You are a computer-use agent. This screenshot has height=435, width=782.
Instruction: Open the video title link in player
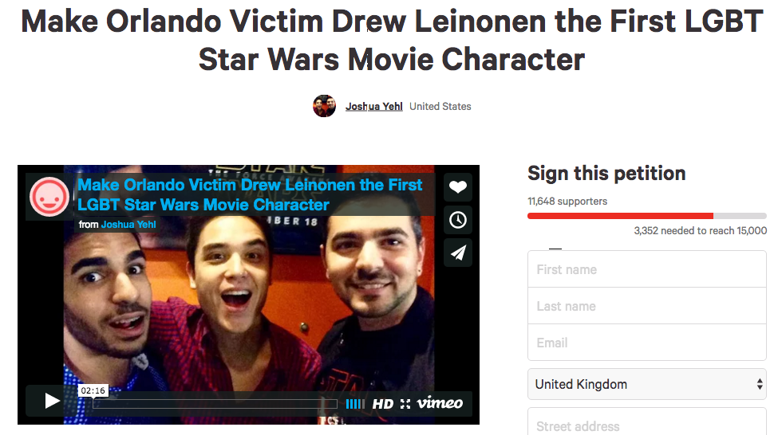click(249, 194)
